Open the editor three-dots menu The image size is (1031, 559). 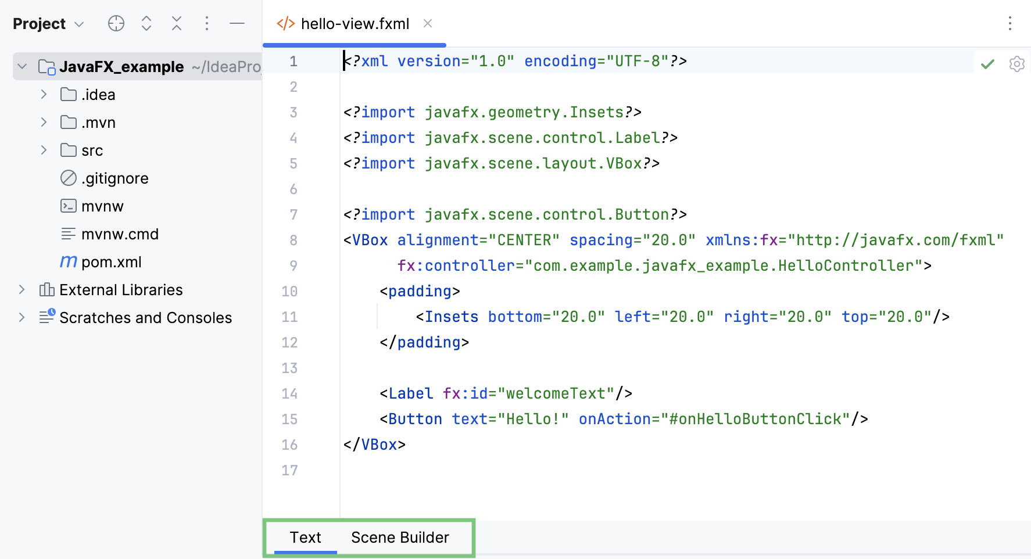(1010, 23)
